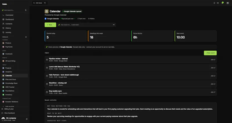
Task: Click the Ask base to... (calendar) input
Action: pos(87,25)
